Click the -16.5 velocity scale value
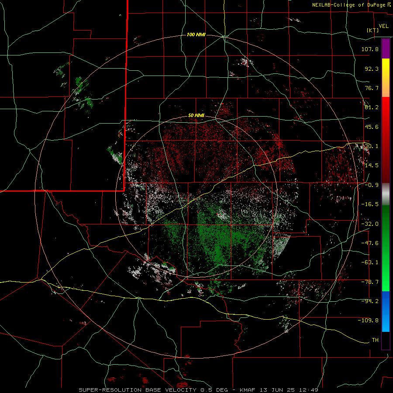This screenshot has height=393, width=393. 370,204
